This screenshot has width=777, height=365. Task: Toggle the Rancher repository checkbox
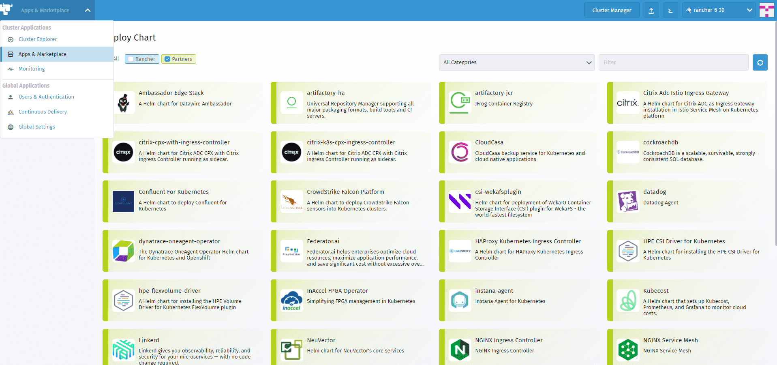pyautogui.click(x=131, y=59)
